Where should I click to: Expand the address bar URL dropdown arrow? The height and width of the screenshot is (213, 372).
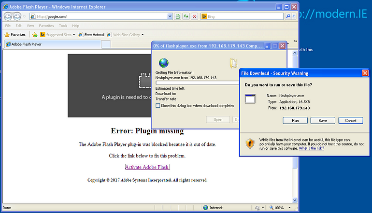tap(170, 16)
